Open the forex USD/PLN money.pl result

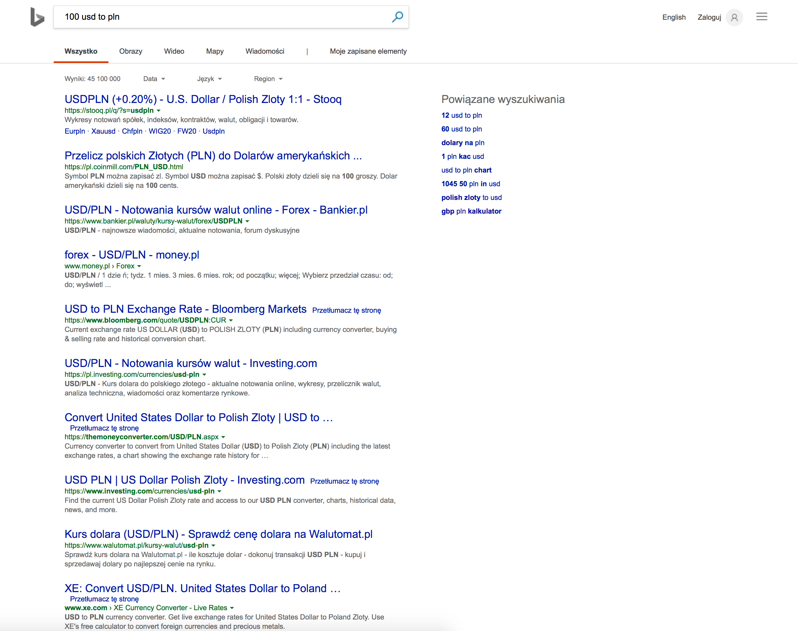pyautogui.click(x=132, y=255)
